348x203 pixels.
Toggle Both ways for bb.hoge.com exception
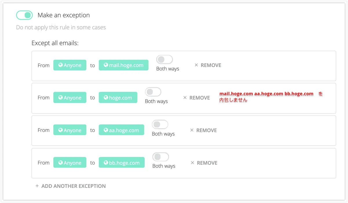click(161, 157)
